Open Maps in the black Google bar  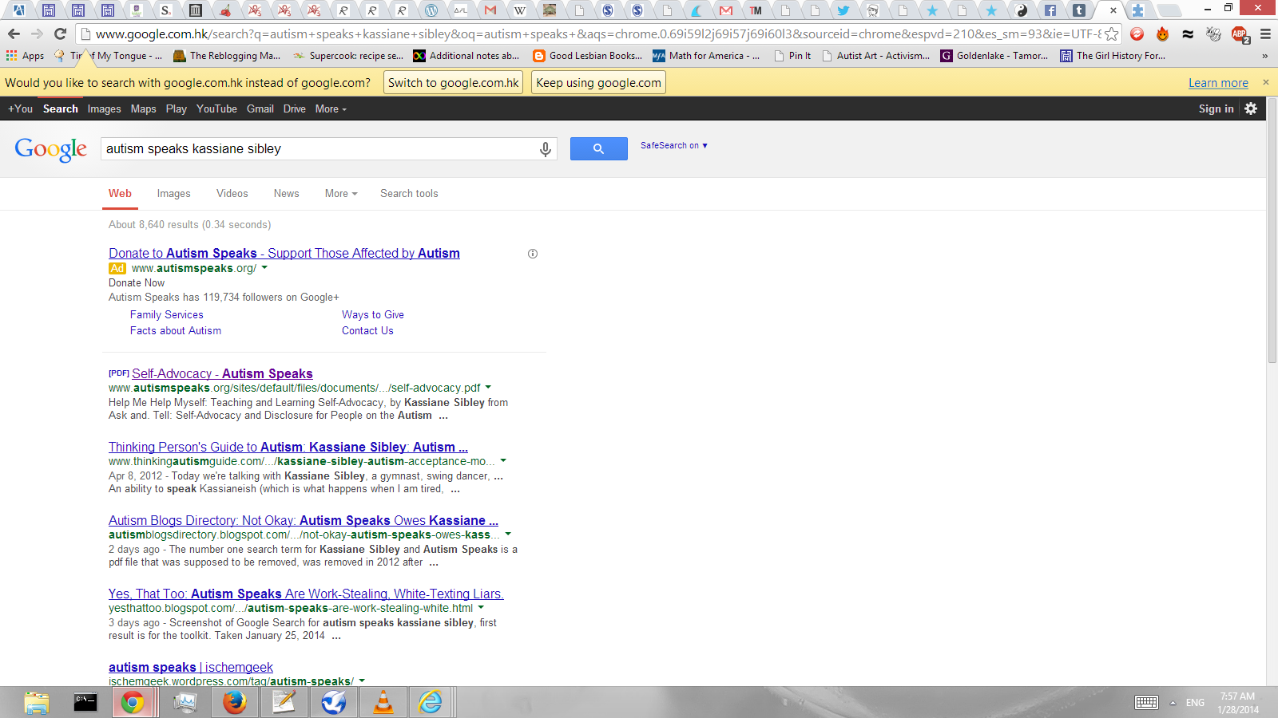[143, 108]
